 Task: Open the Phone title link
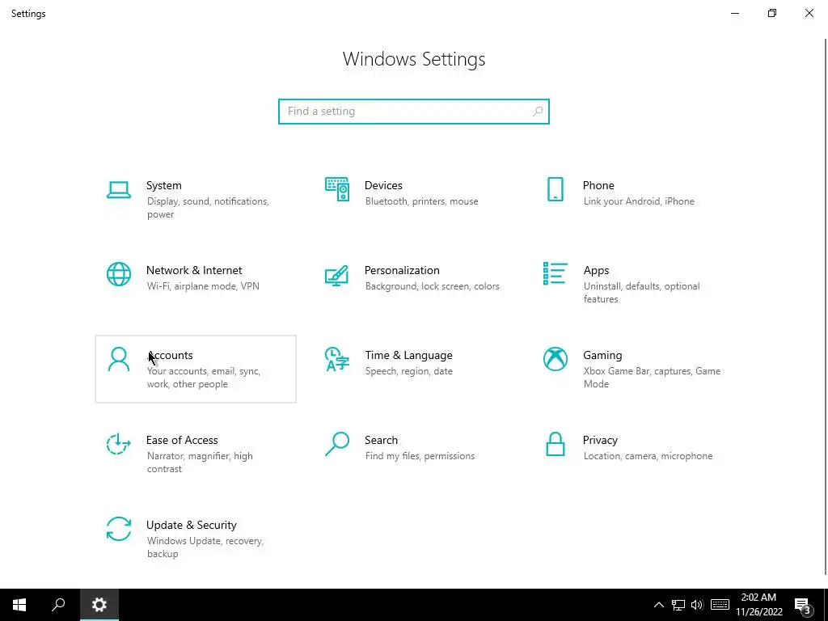tap(598, 185)
